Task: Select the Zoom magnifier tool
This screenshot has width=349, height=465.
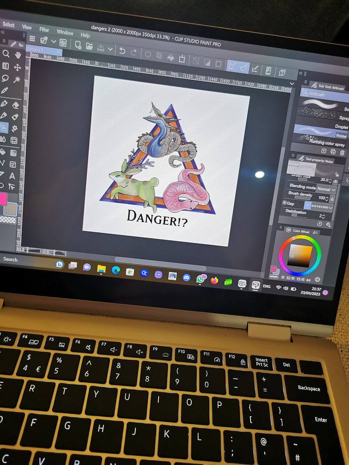Action: click(6, 53)
